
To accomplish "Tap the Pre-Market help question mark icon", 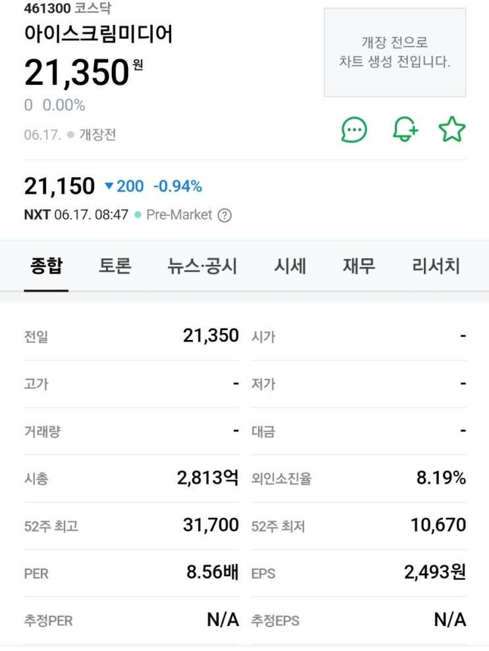I will coord(224,215).
